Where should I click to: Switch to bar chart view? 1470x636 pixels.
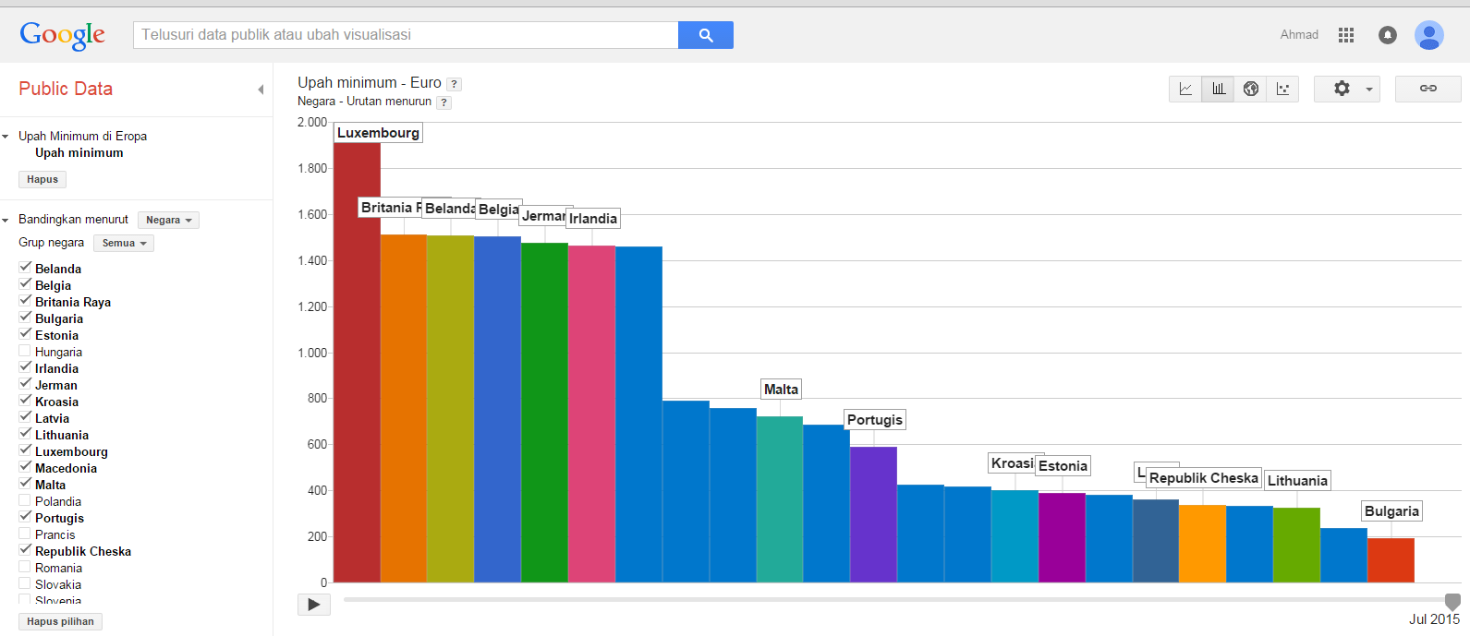pyautogui.click(x=1218, y=89)
